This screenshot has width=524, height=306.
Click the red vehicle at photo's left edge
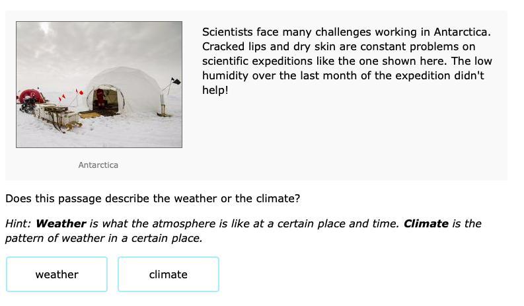click(29, 99)
